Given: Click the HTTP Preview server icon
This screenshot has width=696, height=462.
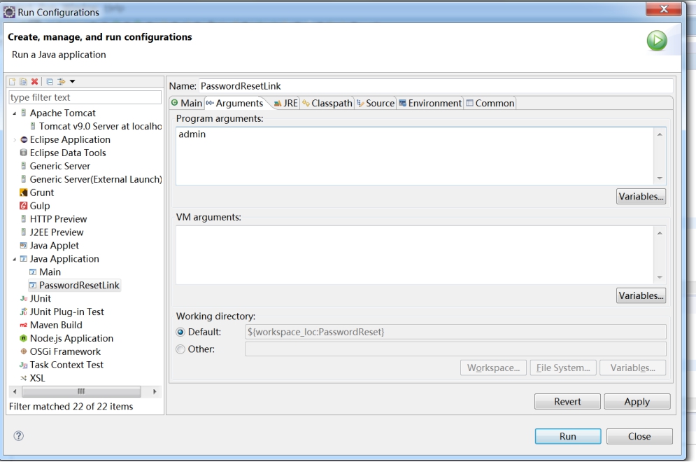Looking at the screenshot, I should [24, 219].
